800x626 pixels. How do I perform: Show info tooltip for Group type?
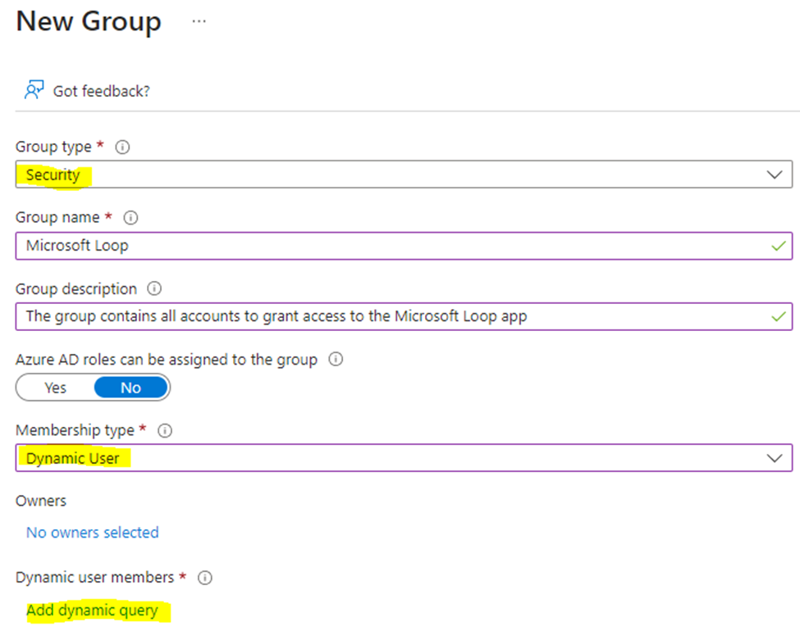click(x=123, y=147)
